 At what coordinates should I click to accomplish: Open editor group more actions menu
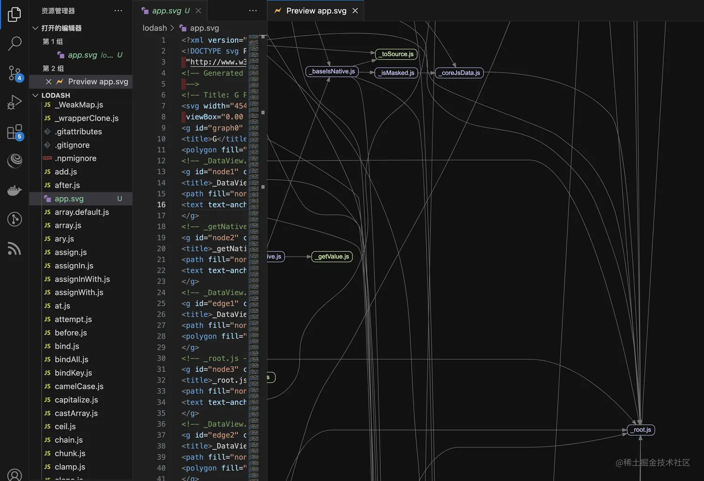coord(253,11)
